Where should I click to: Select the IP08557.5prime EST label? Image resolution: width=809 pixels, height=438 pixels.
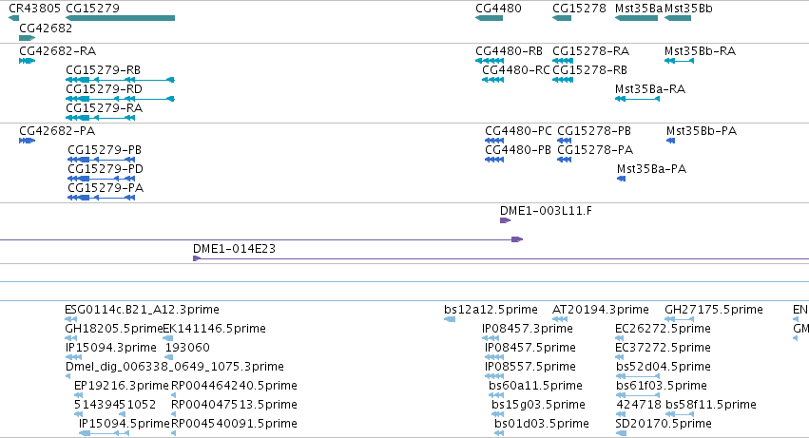(530, 367)
